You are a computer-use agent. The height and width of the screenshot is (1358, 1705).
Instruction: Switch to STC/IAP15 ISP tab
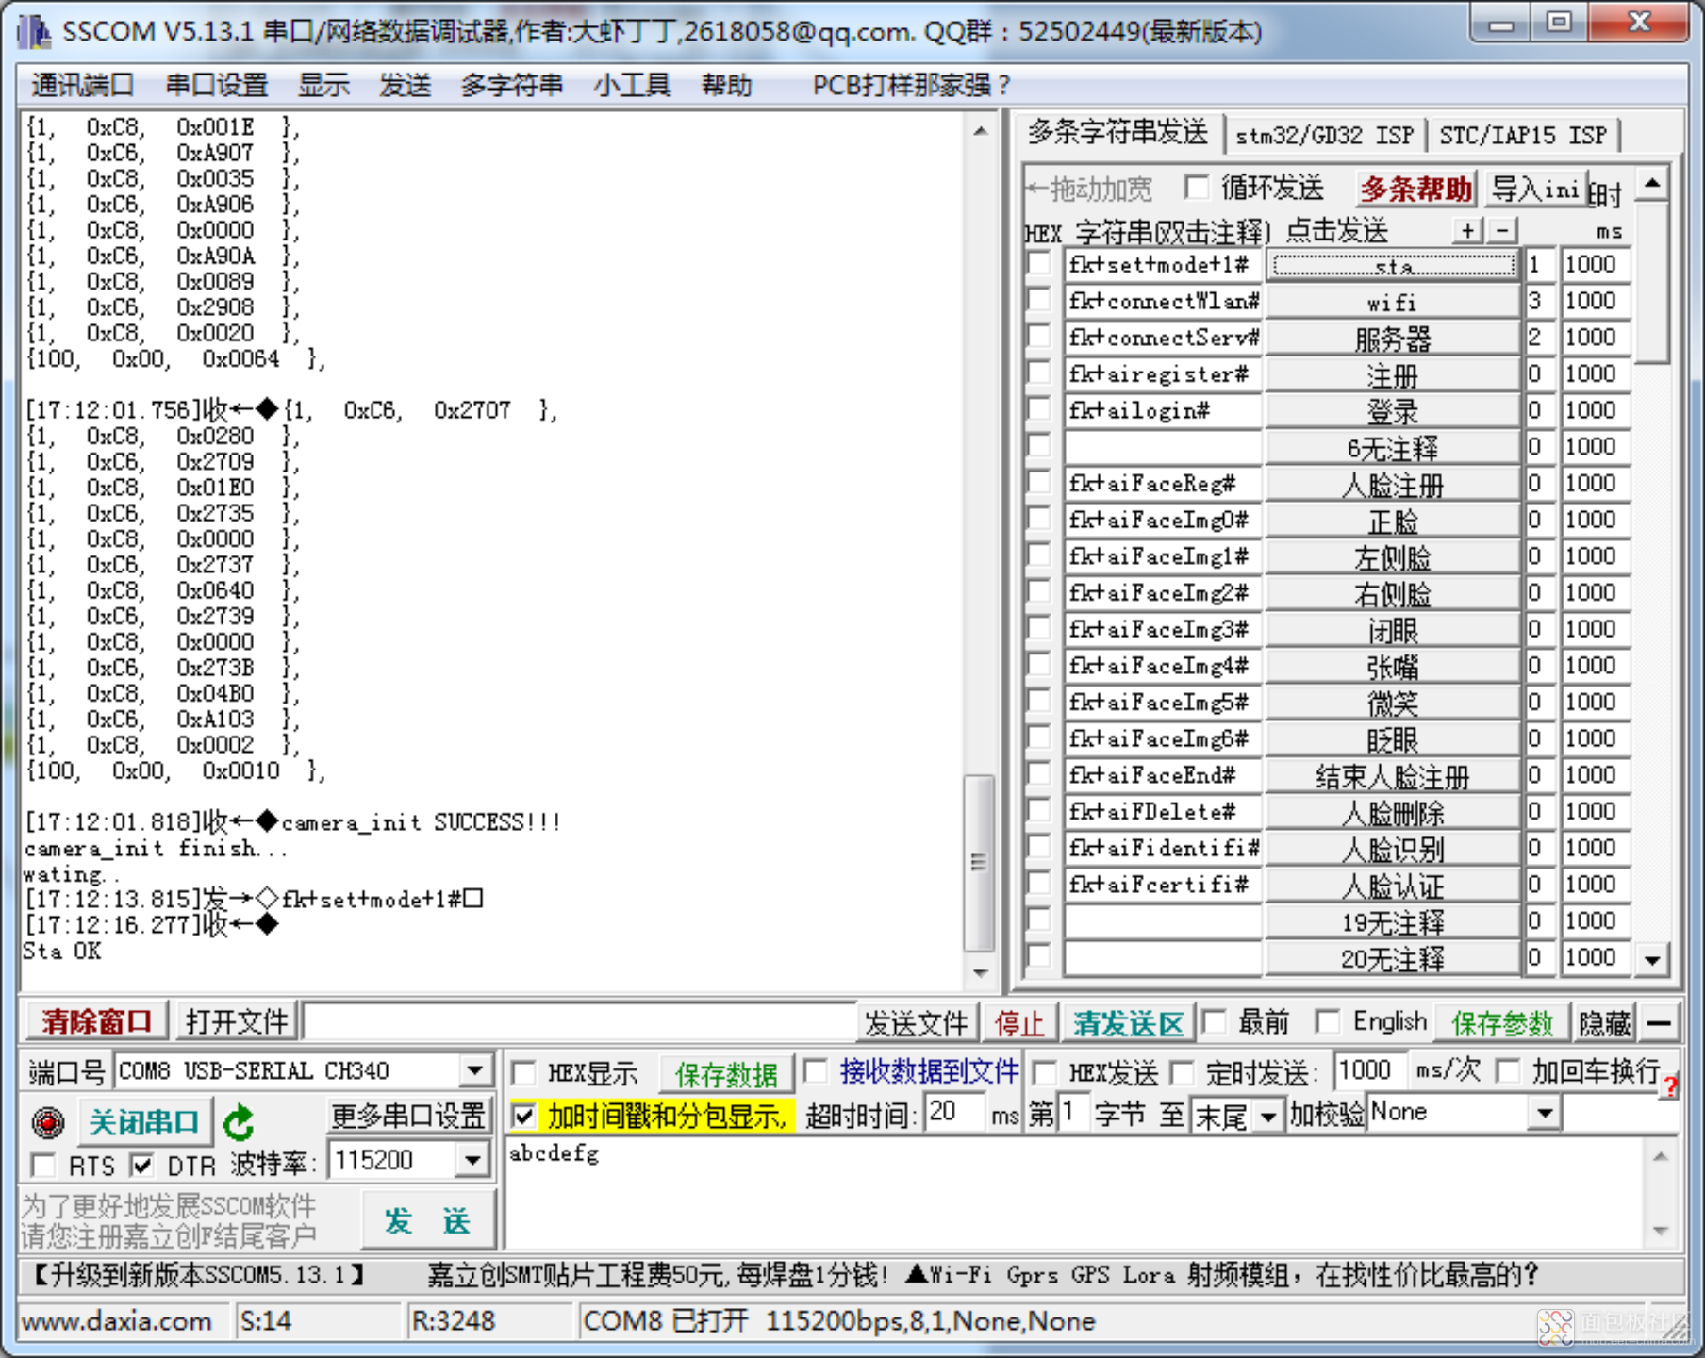[x=1522, y=136]
